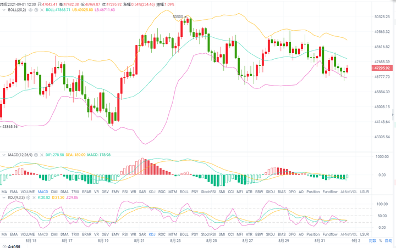Click K:30.82 value in KDJ header
This screenshot has width=396, height=248.
(x=44, y=198)
